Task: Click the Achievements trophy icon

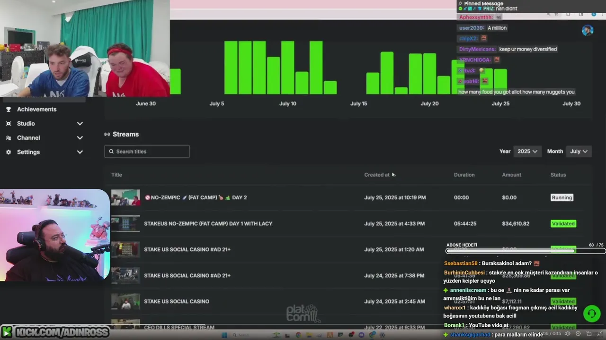Action: pos(9,109)
